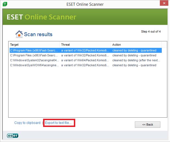Click the ESET Online Scanner banner title
The width and height of the screenshot is (170, 142).
point(41,17)
